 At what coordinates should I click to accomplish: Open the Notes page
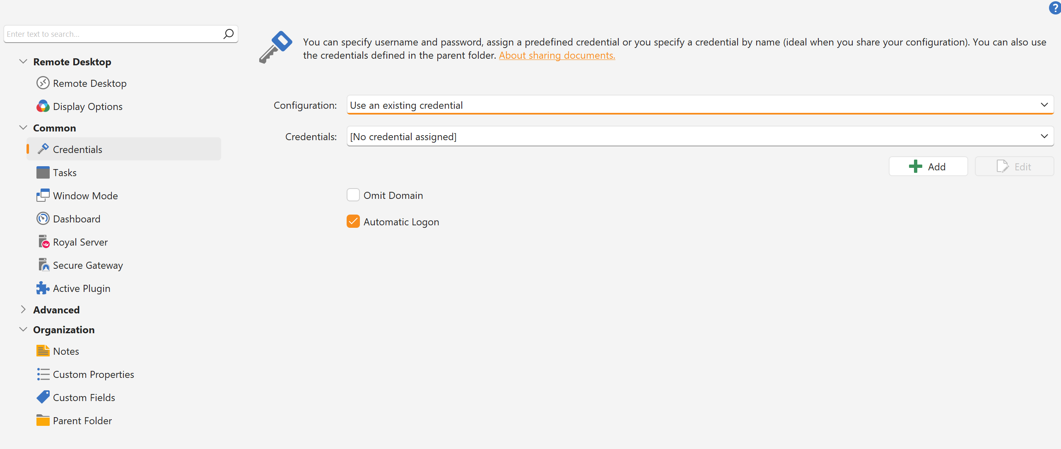coord(66,351)
